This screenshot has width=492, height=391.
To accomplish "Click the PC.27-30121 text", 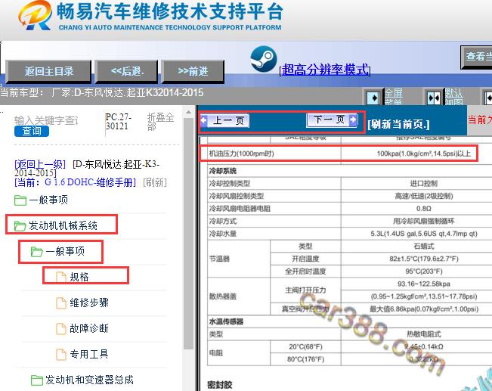I will (119, 122).
